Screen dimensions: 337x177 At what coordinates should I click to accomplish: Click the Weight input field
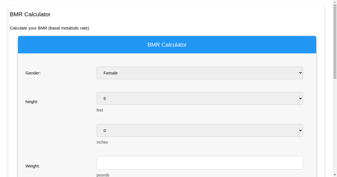tap(200, 163)
